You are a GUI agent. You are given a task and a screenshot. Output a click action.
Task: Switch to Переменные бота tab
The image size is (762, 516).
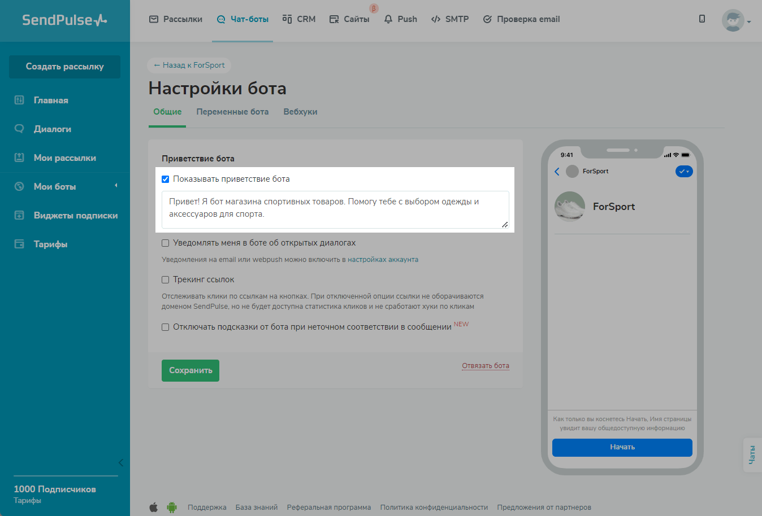point(232,112)
